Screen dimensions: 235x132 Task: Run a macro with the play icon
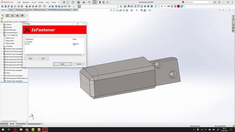point(162,6)
